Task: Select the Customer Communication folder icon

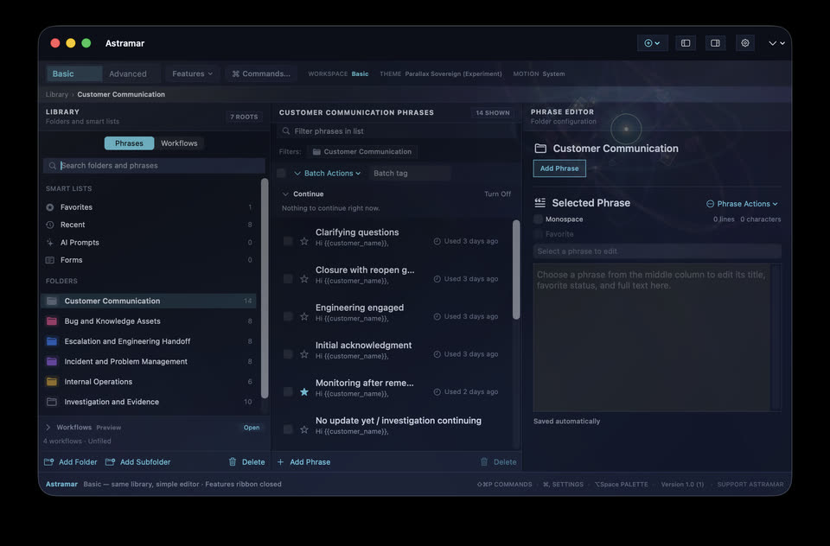Action: (x=51, y=301)
